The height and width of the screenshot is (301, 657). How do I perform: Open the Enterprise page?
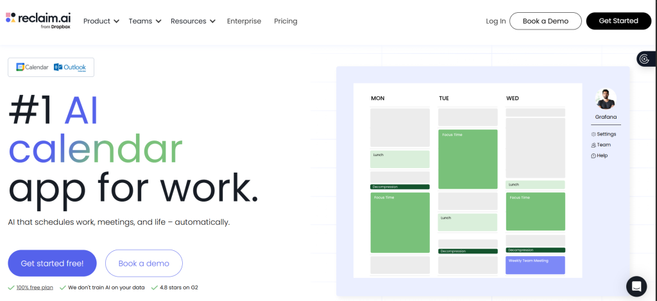tap(244, 21)
